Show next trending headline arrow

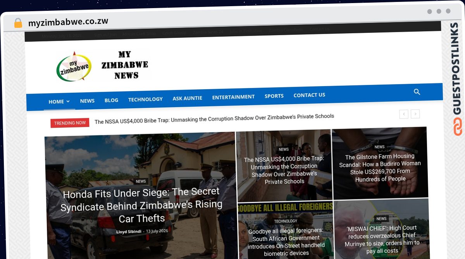click(x=415, y=114)
